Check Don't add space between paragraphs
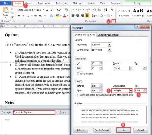152x135 pixels. (78, 95)
